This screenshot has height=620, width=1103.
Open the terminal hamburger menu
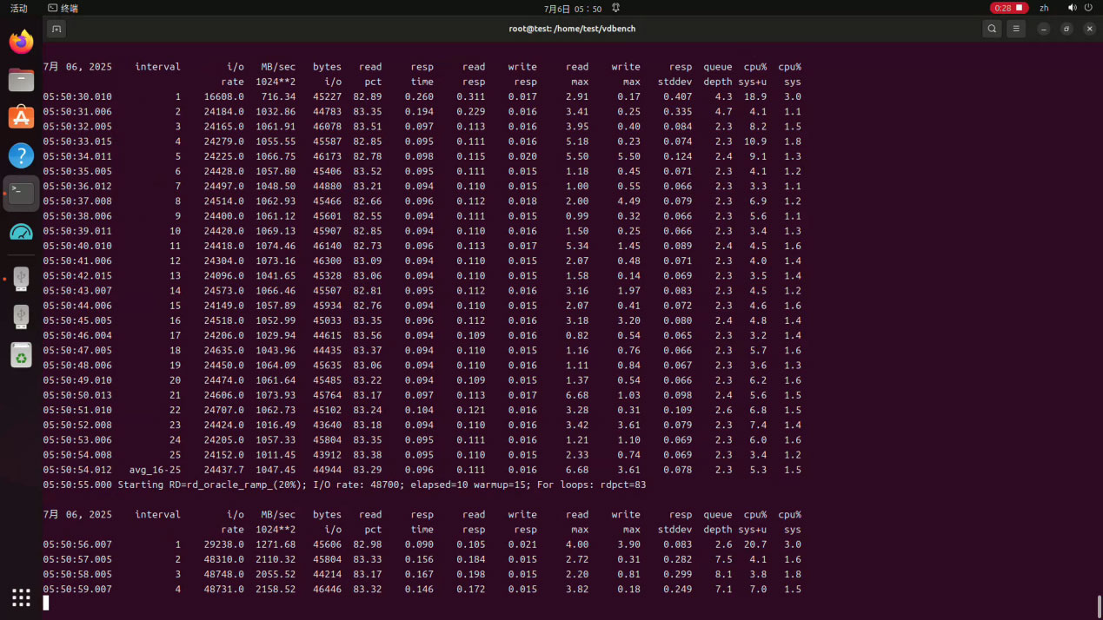(x=1015, y=29)
